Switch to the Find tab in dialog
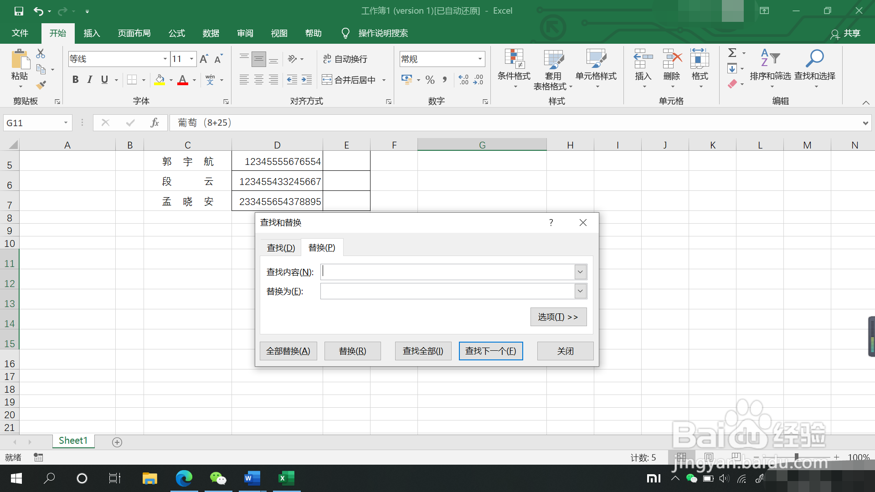 pyautogui.click(x=281, y=247)
